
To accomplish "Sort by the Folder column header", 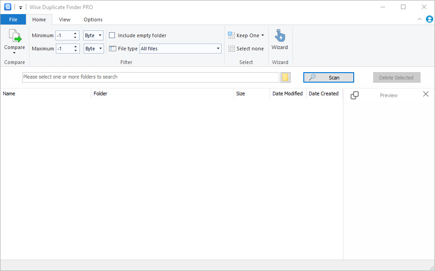I will pyautogui.click(x=162, y=94).
